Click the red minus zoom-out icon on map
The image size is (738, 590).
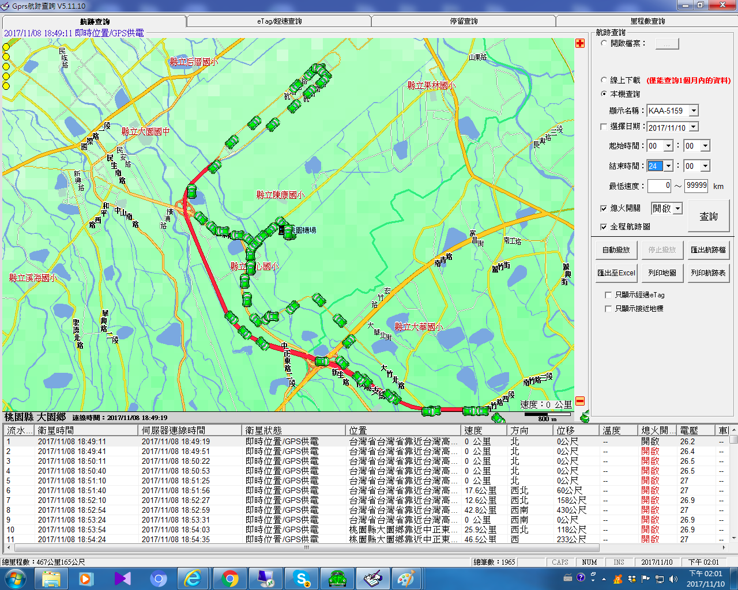click(x=580, y=401)
